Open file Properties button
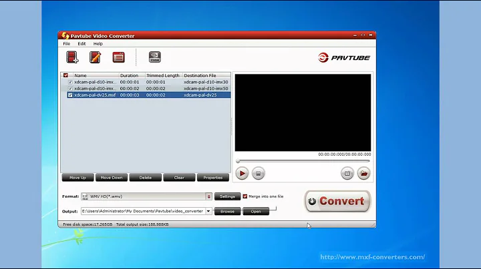The image size is (481, 269). [213, 178]
